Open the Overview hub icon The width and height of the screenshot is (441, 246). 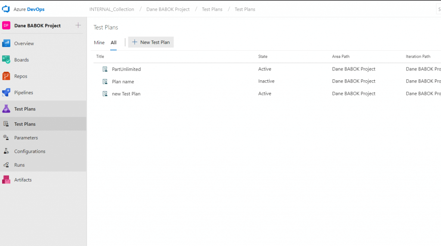point(6,43)
